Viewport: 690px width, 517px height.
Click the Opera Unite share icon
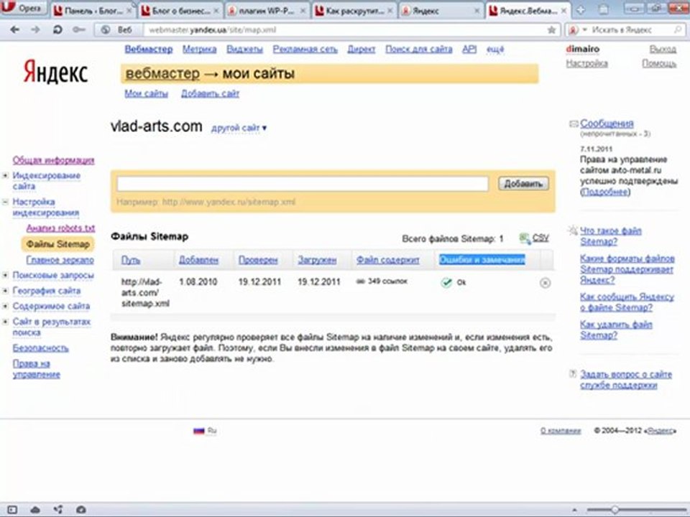(58, 510)
